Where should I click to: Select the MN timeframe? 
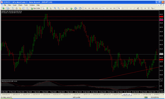[114, 8]
